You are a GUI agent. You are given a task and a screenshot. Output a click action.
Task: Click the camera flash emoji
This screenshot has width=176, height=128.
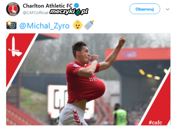[x=11, y=25]
